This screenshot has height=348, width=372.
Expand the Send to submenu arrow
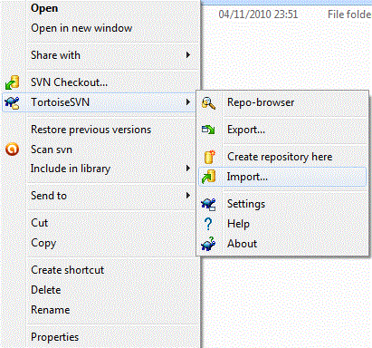tap(188, 196)
